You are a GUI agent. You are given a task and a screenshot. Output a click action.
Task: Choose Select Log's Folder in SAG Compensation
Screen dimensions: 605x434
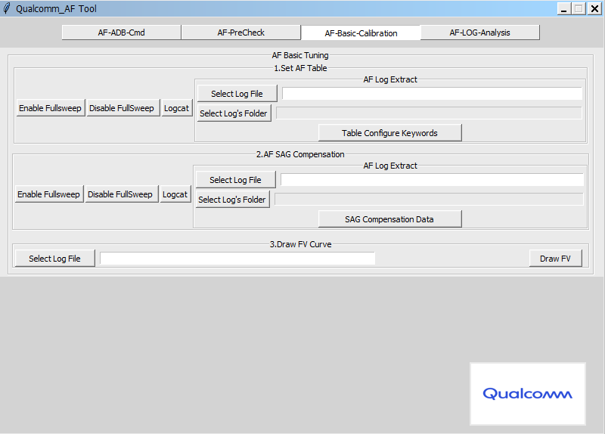(x=232, y=200)
